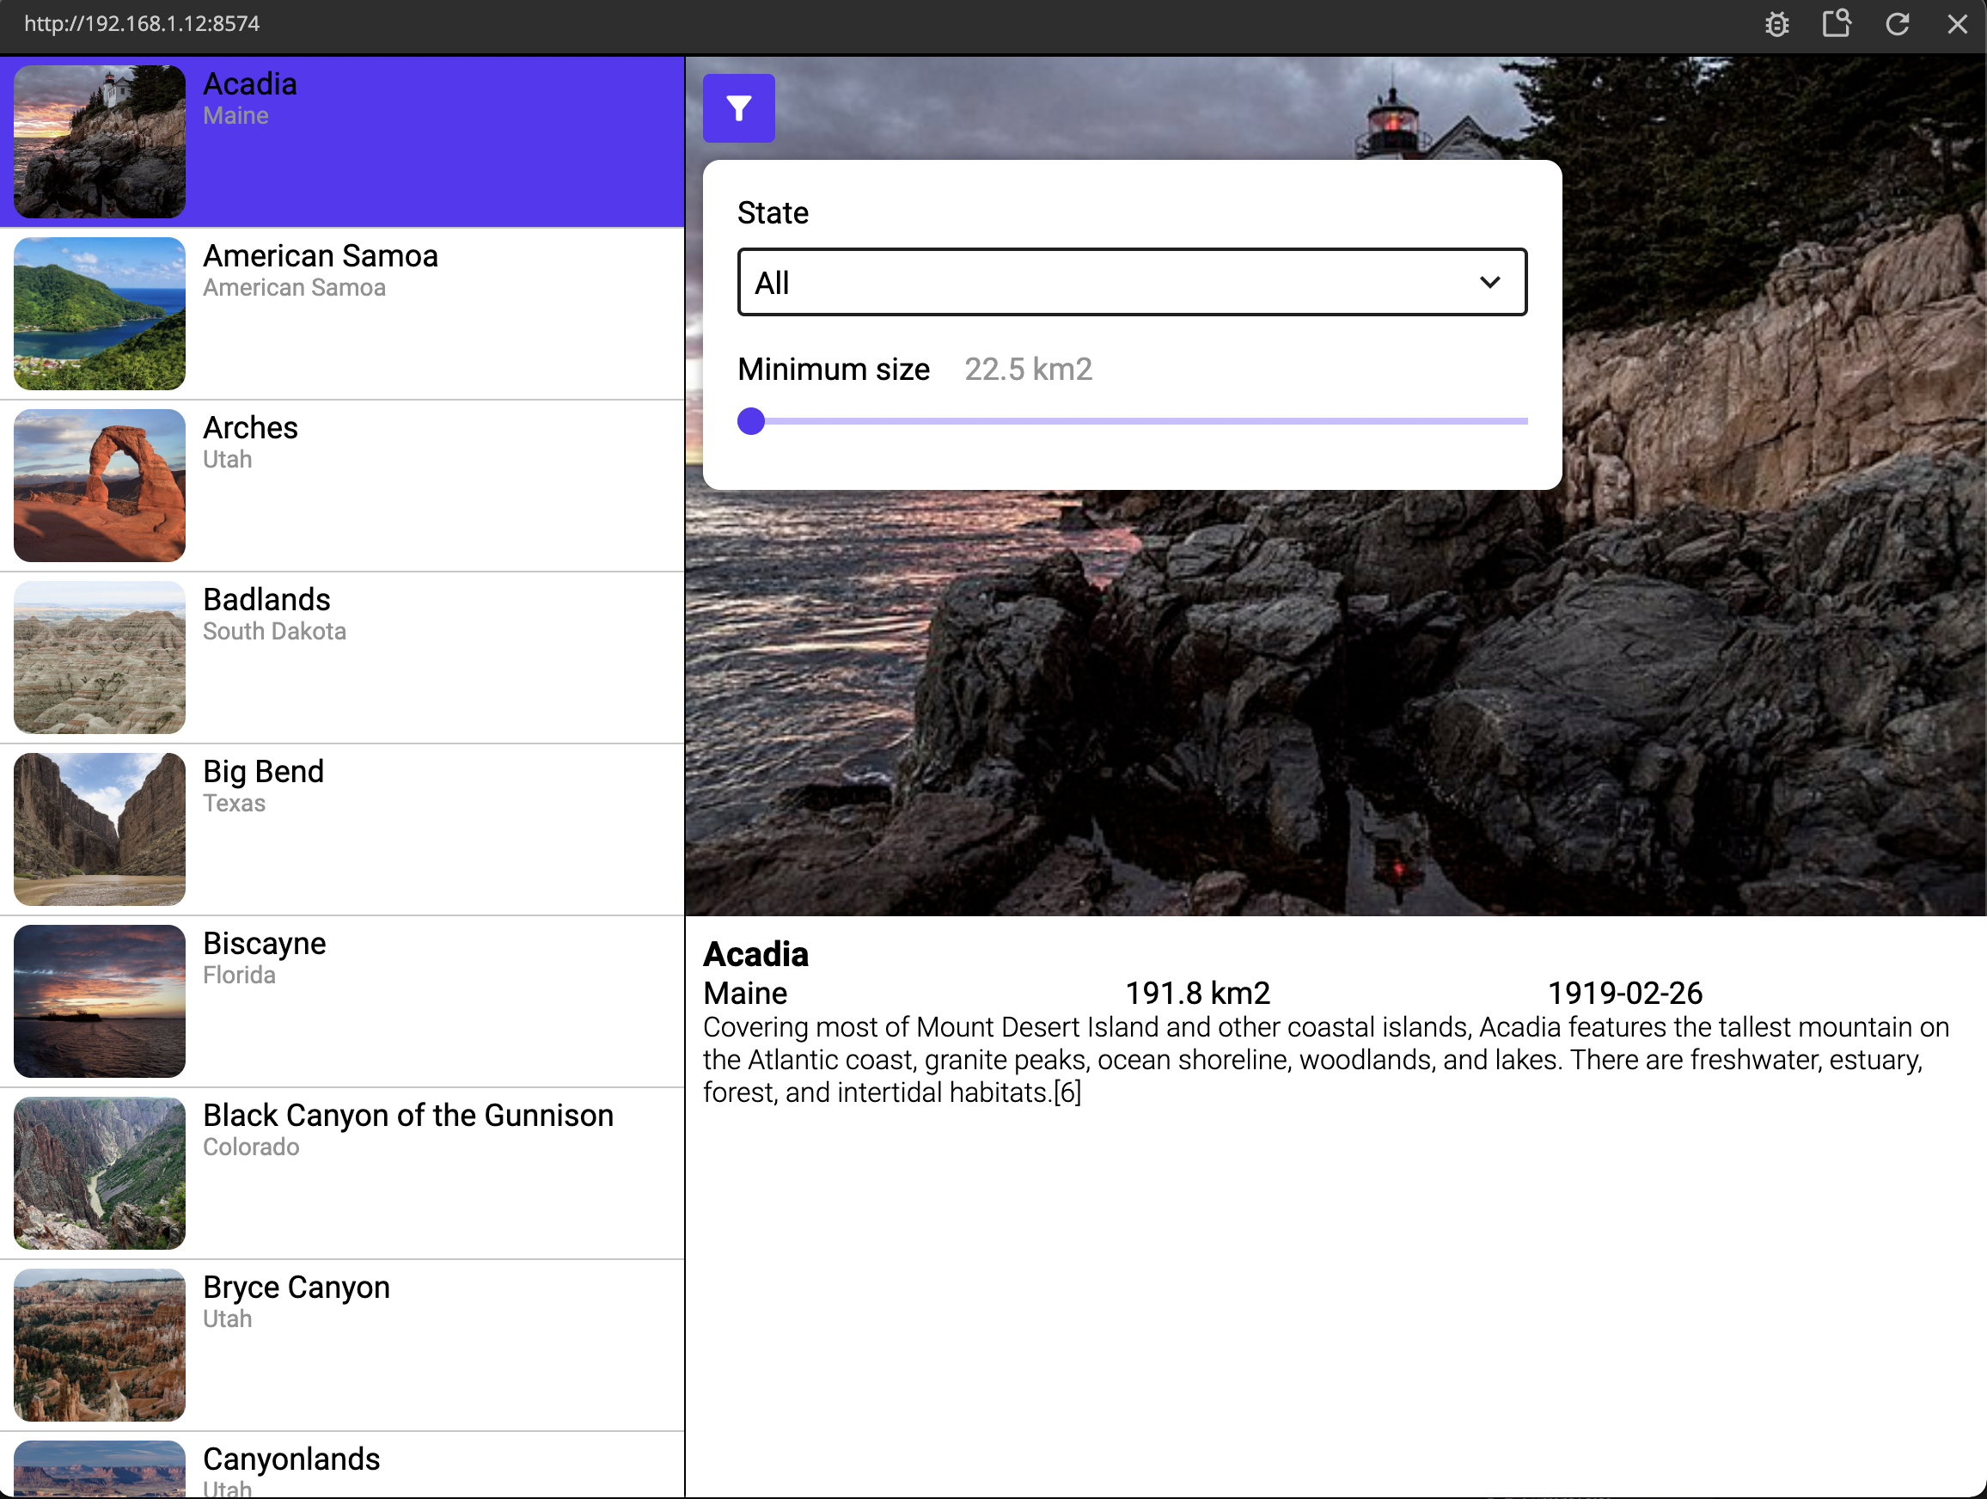Select Big Bend park entry
This screenshot has height=1499, width=1987.
(342, 830)
